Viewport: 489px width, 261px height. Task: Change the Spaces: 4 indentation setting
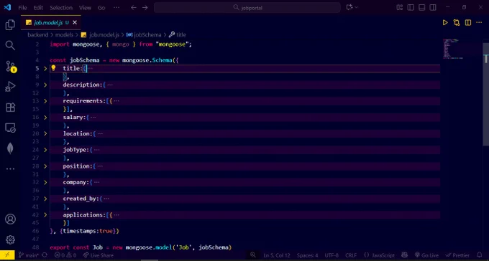click(x=307, y=255)
